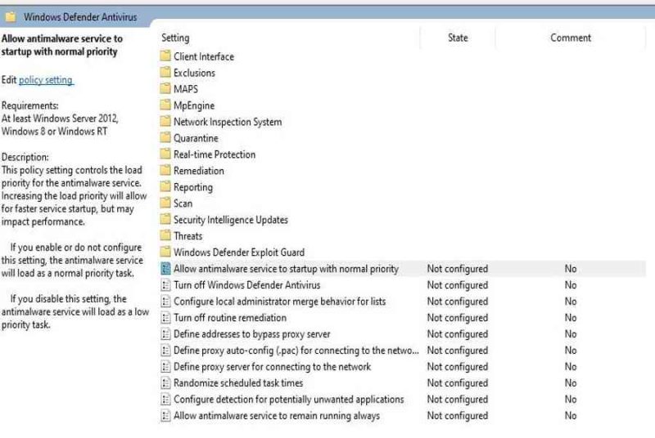This screenshot has width=655, height=438.
Task: Click the Windows Defender Antivirus header folder icon
Action: click(x=11, y=16)
